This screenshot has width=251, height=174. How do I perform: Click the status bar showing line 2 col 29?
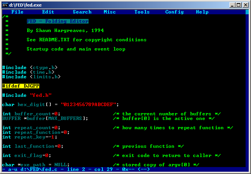77,169
